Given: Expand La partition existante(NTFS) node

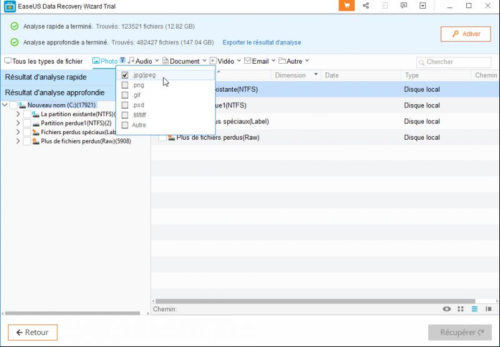Looking at the screenshot, I should tap(18, 114).
